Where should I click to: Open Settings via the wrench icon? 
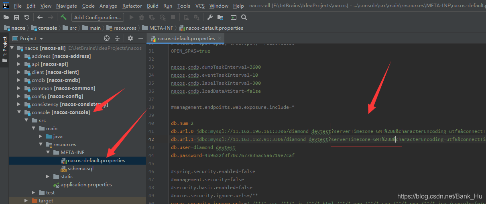point(210,17)
